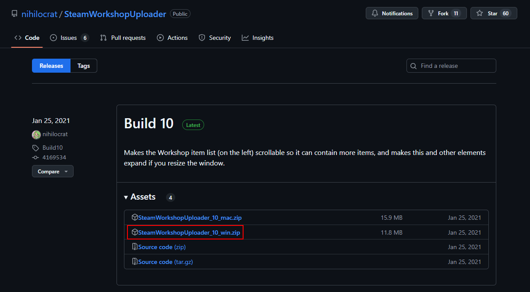Click the search magnifier icon
Viewport: 530px width, 292px height.
click(x=413, y=66)
